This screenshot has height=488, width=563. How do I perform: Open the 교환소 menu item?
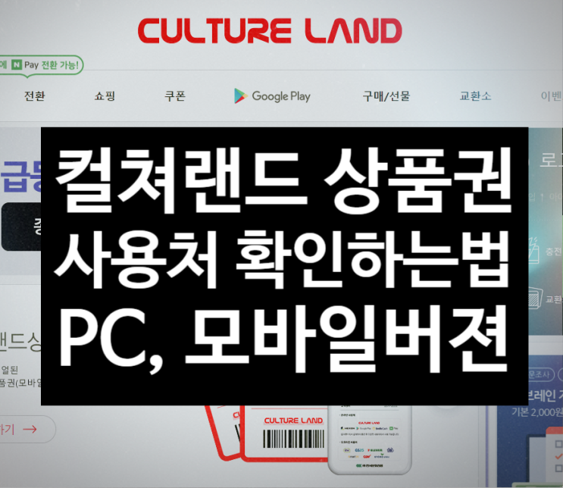pyautogui.click(x=475, y=96)
